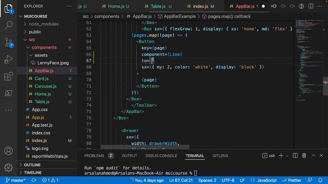This screenshot has height=184, width=328.
Task: Open App.css from the file tree
Action: 39,109
